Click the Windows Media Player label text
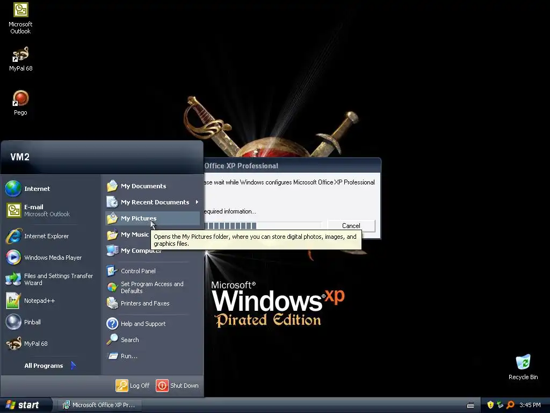The height and width of the screenshot is (413, 550). [53, 258]
